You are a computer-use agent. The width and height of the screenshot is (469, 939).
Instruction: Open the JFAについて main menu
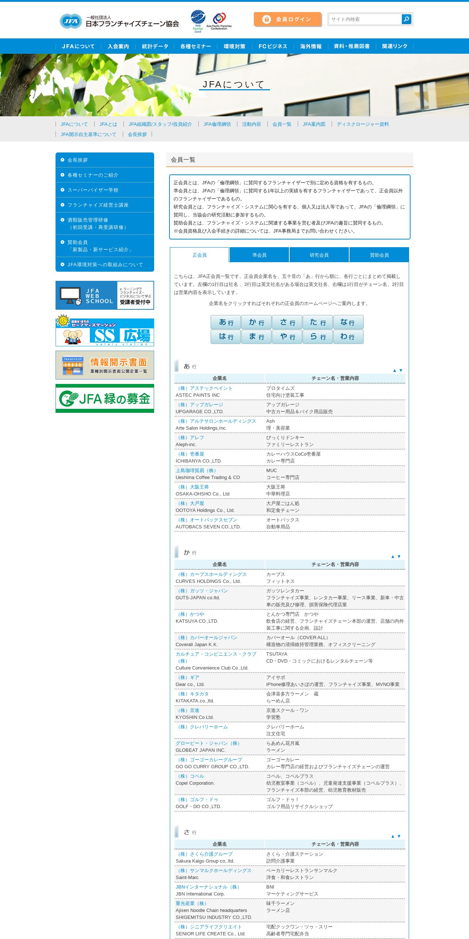point(78,46)
